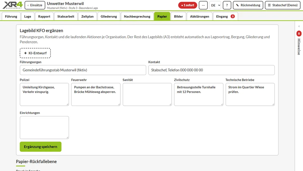Click the sparkle icon in KI-Entwurf
The height and width of the screenshot is (171, 303).
coord(25,53)
